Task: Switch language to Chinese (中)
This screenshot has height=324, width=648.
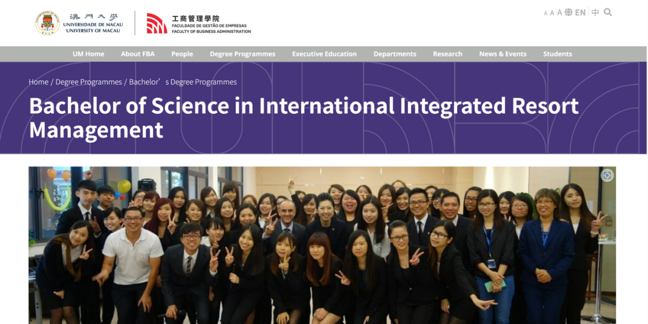Action: pyautogui.click(x=595, y=13)
